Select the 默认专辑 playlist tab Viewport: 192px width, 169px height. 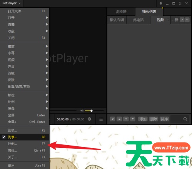click(x=117, y=20)
